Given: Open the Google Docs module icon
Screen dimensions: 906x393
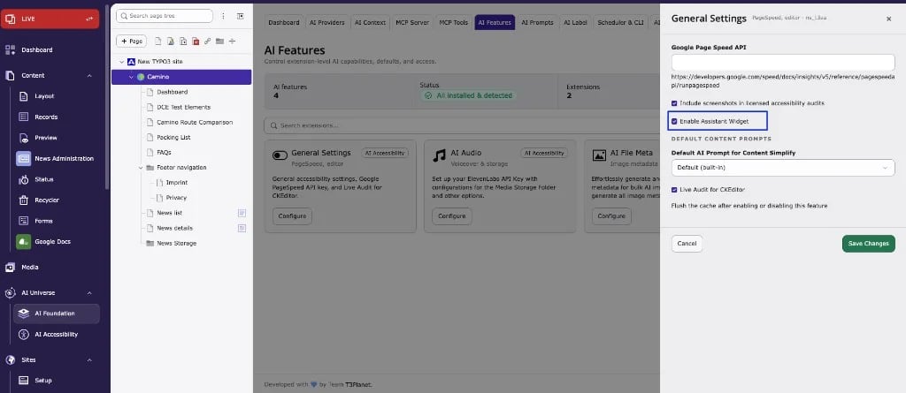Looking at the screenshot, I should tap(24, 242).
